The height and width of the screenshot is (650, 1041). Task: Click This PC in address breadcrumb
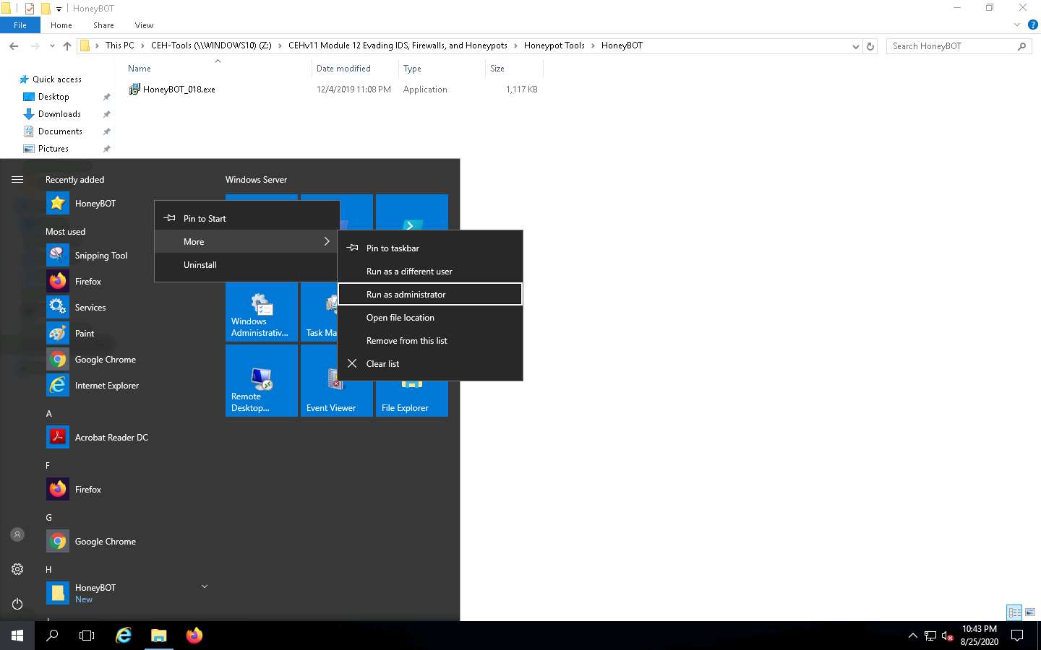point(119,45)
